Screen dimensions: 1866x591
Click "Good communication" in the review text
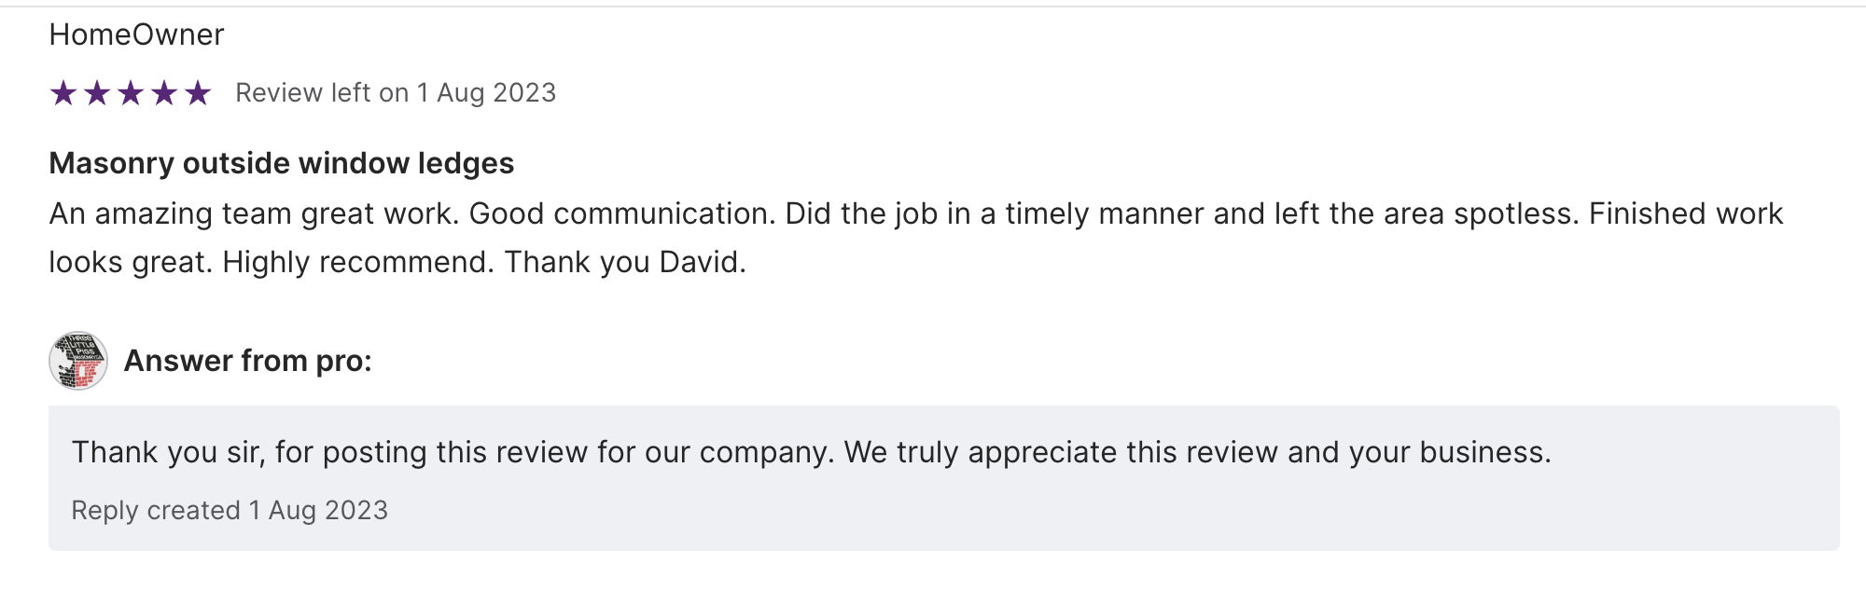(621, 214)
